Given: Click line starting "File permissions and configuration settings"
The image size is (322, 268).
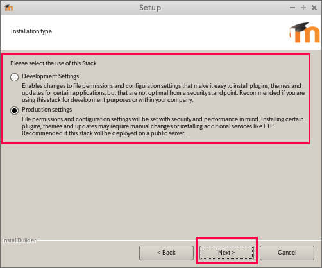Looking at the screenshot, I should coord(163,119).
